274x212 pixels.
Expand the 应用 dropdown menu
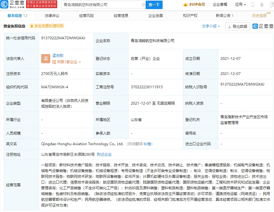click(x=240, y=5)
